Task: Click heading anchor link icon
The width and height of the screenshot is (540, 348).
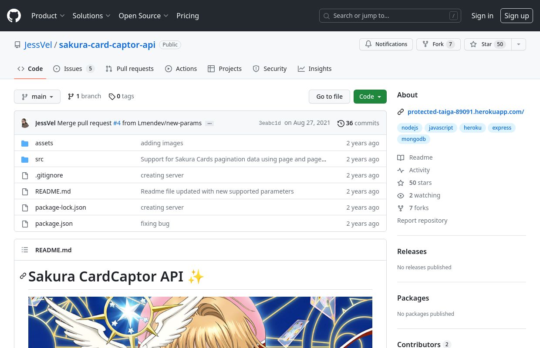Action: [23, 276]
